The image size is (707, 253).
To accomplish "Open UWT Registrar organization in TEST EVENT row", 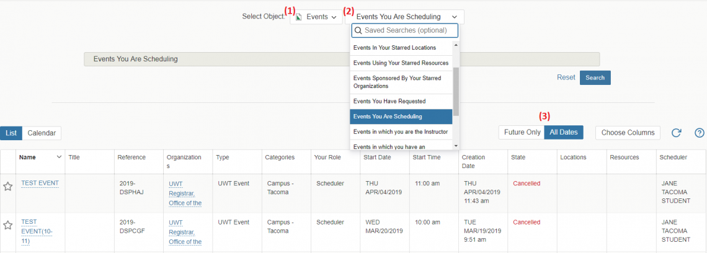I will click(x=185, y=193).
